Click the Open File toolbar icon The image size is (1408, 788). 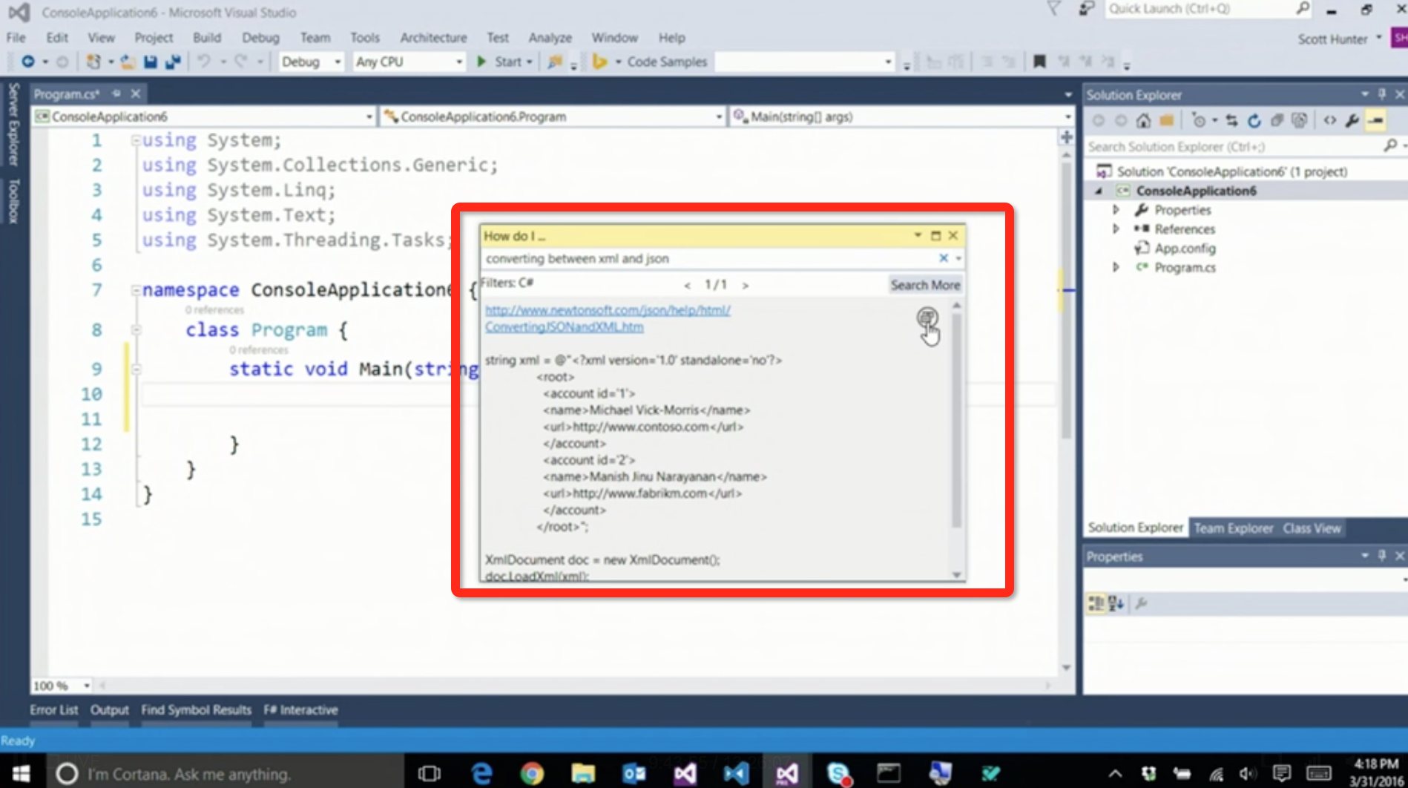(x=128, y=62)
